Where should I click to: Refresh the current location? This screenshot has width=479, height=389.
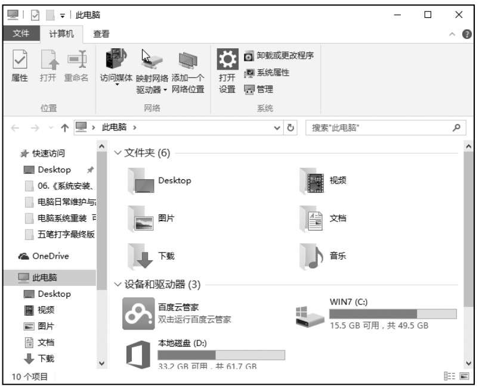[x=291, y=127]
